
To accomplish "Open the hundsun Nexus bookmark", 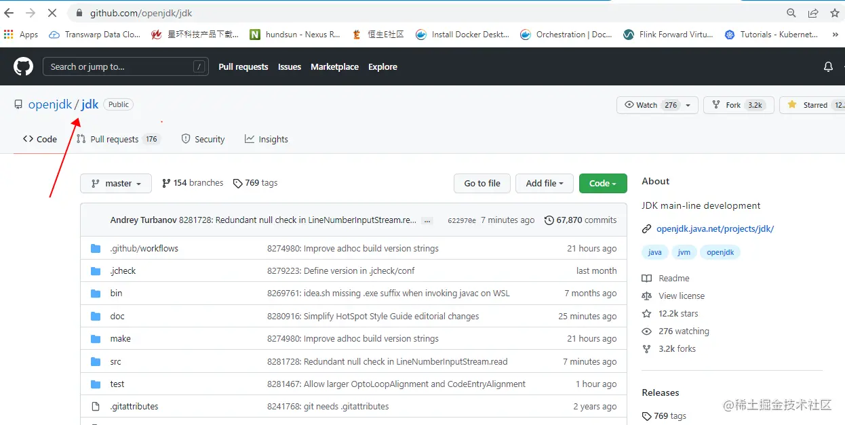I will click(295, 35).
